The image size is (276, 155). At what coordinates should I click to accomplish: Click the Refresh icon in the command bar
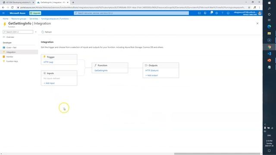(43, 32)
